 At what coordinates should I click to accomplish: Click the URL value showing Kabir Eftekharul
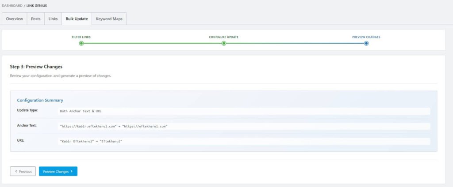click(244, 141)
